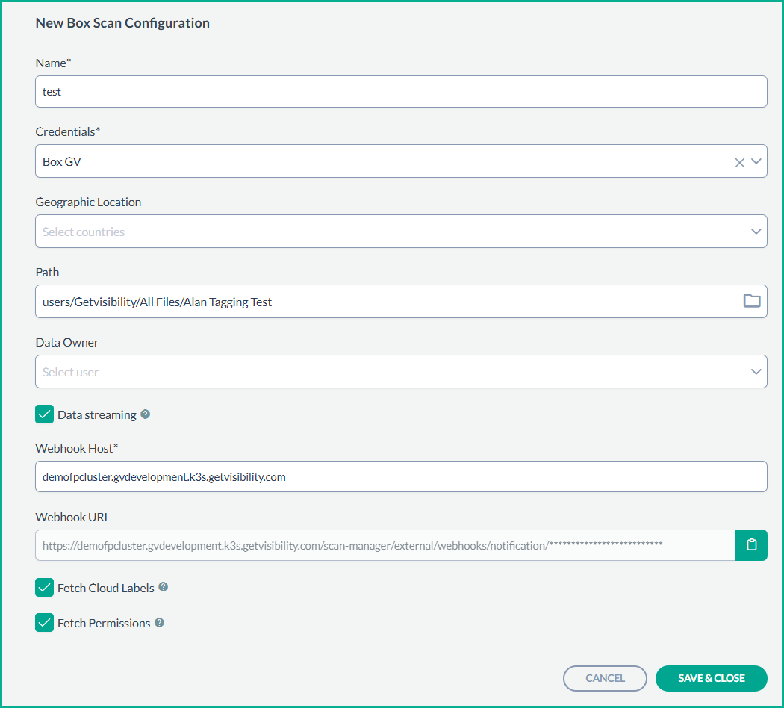Viewport: 784px width, 708px height.
Task: Click the Fetch Permissions label text
Action: 104,623
